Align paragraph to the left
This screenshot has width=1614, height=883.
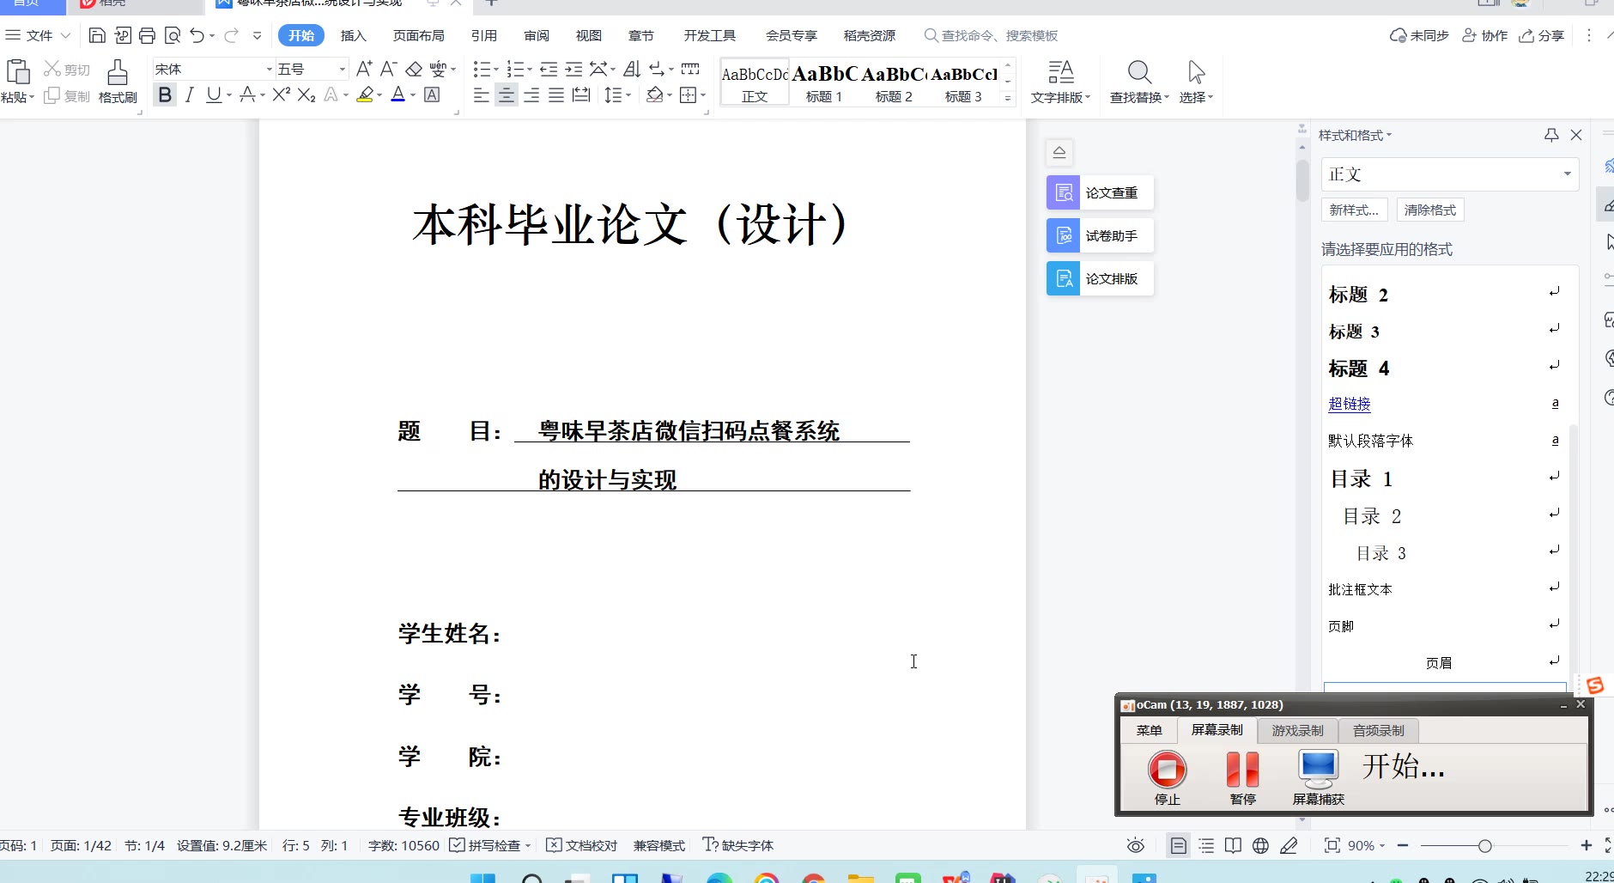tap(482, 94)
